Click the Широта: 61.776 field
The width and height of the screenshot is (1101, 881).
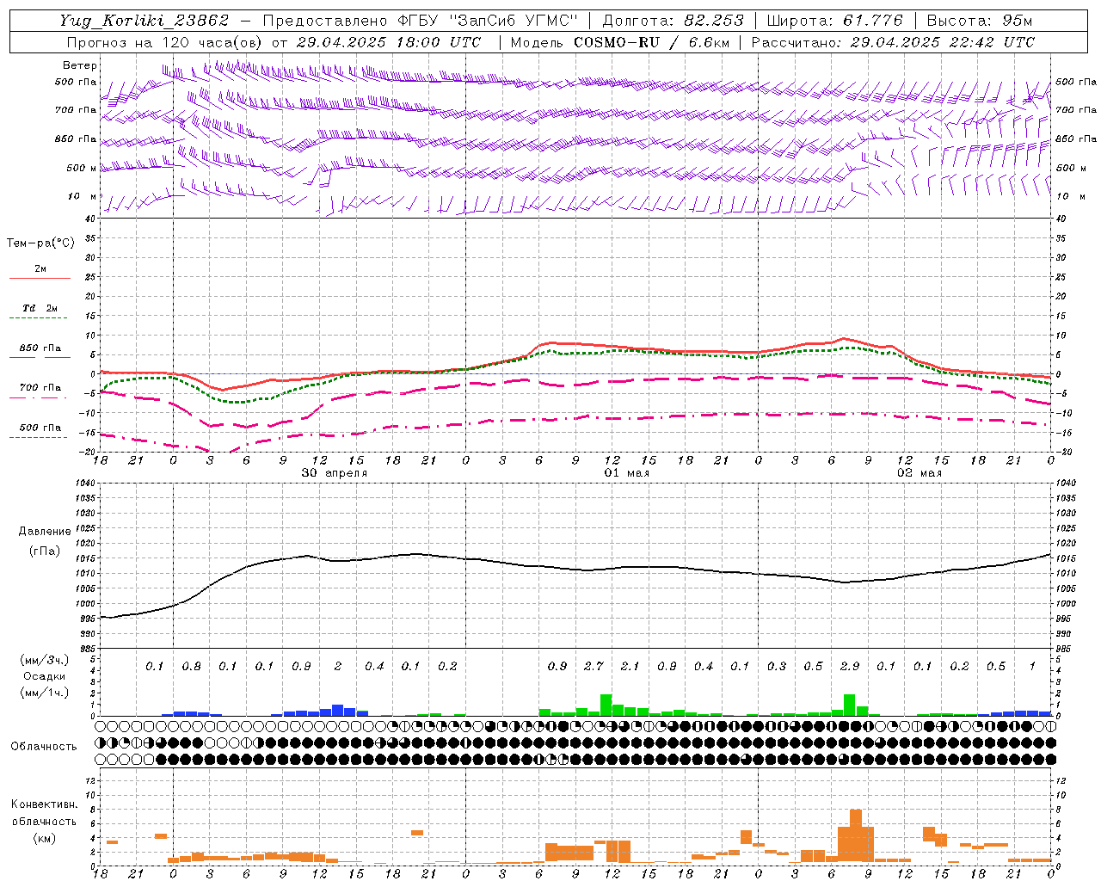coord(834,21)
